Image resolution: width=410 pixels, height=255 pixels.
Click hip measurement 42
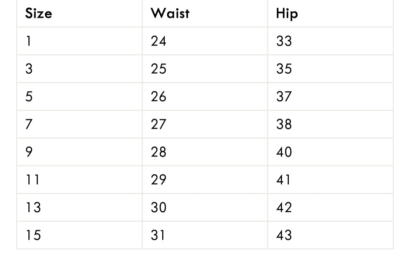coord(284,207)
